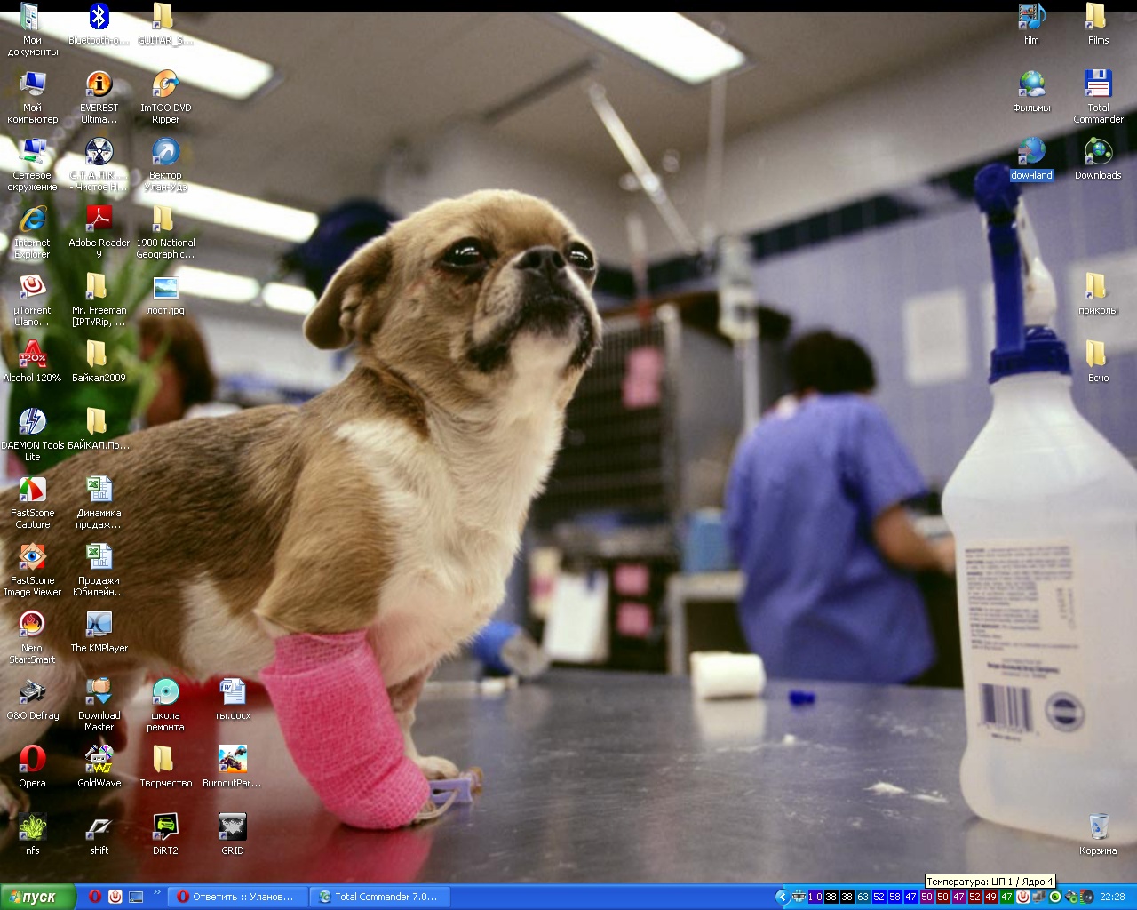Launch DAEMON Tools Lite shortcut
Image resolution: width=1137 pixels, height=910 pixels.
(x=32, y=435)
